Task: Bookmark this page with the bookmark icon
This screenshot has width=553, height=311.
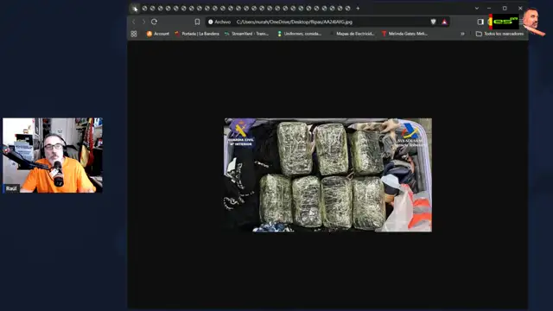Action: [x=197, y=22]
